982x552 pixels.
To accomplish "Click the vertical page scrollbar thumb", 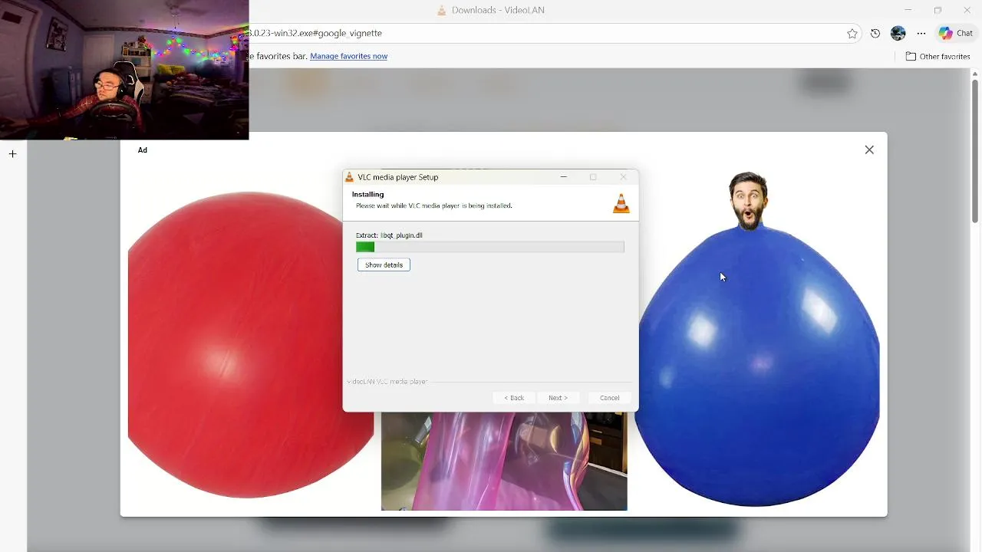I will point(975,149).
